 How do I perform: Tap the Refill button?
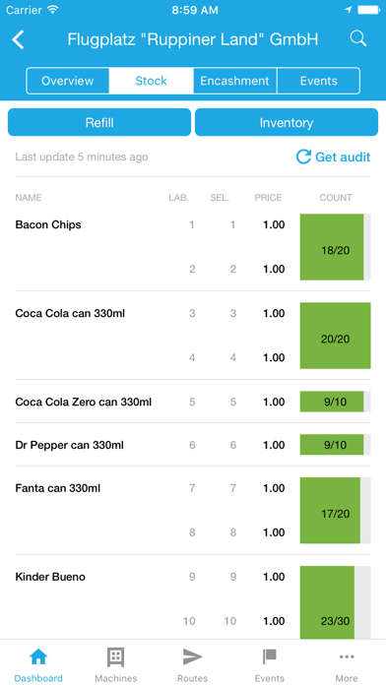tap(99, 122)
